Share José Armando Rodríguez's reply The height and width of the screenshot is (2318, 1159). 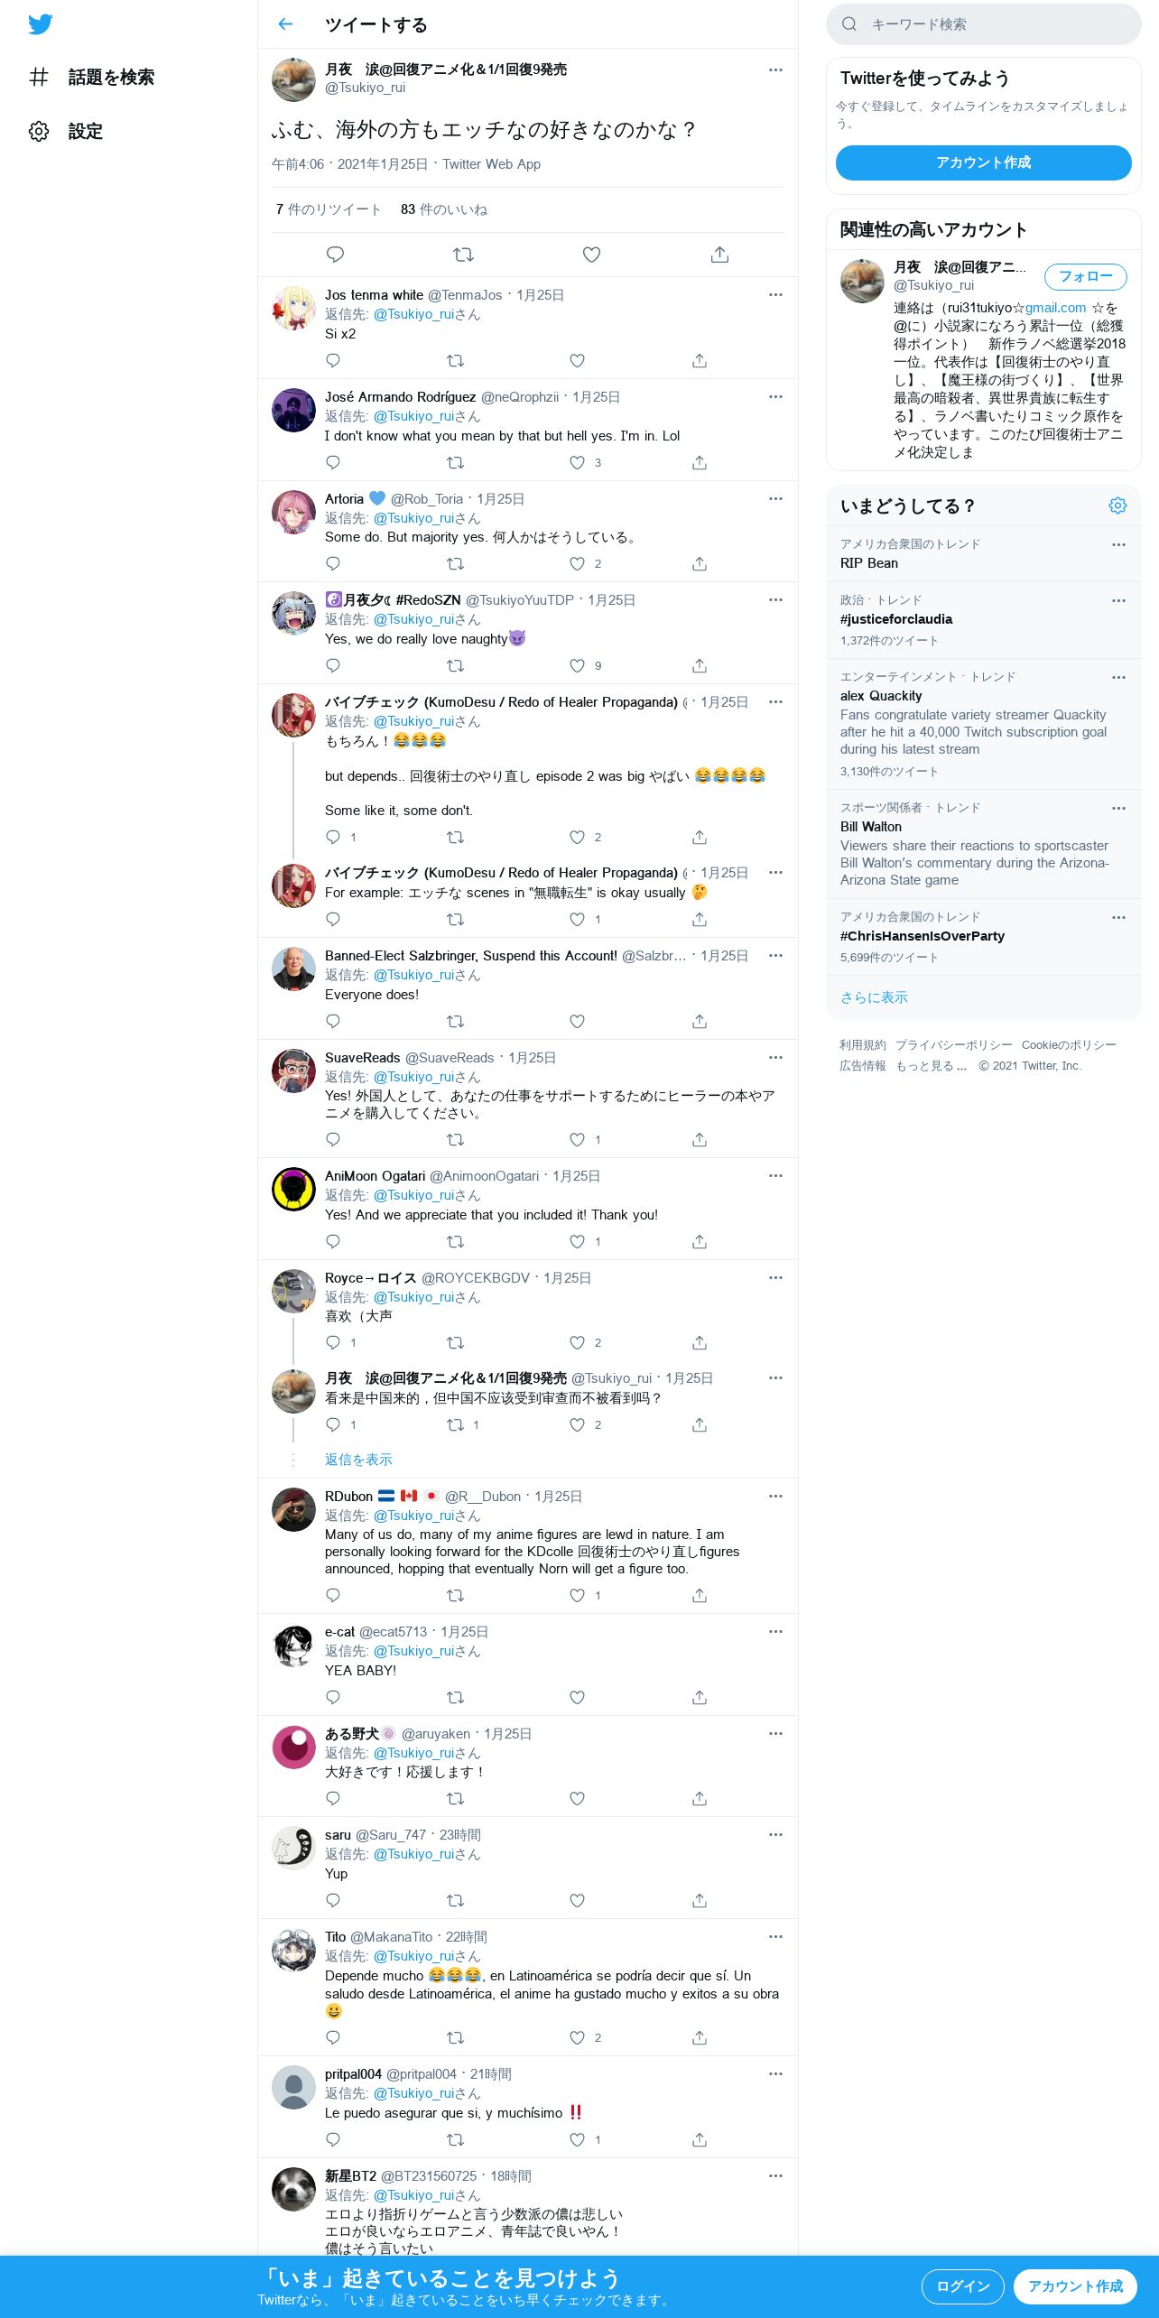(x=700, y=463)
